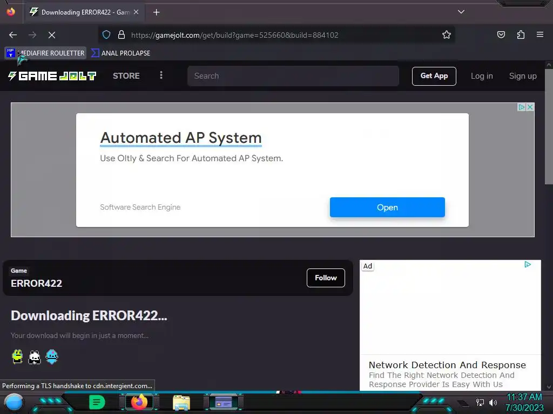
Task: Open a new tab with plus button
Action: (x=156, y=12)
